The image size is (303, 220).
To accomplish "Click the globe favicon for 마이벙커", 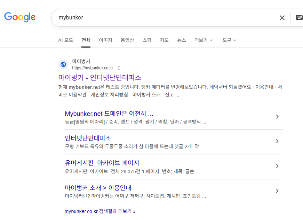I will (63, 64).
